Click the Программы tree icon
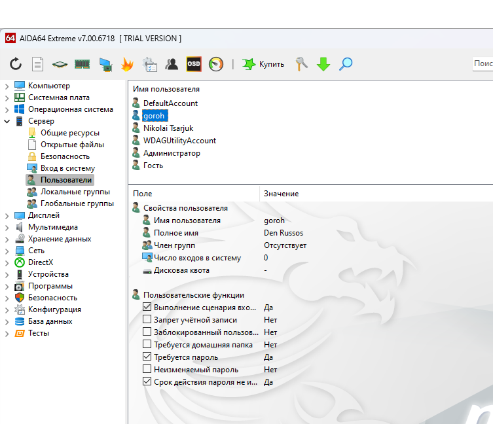This screenshot has height=424, width=493. click(x=20, y=287)
